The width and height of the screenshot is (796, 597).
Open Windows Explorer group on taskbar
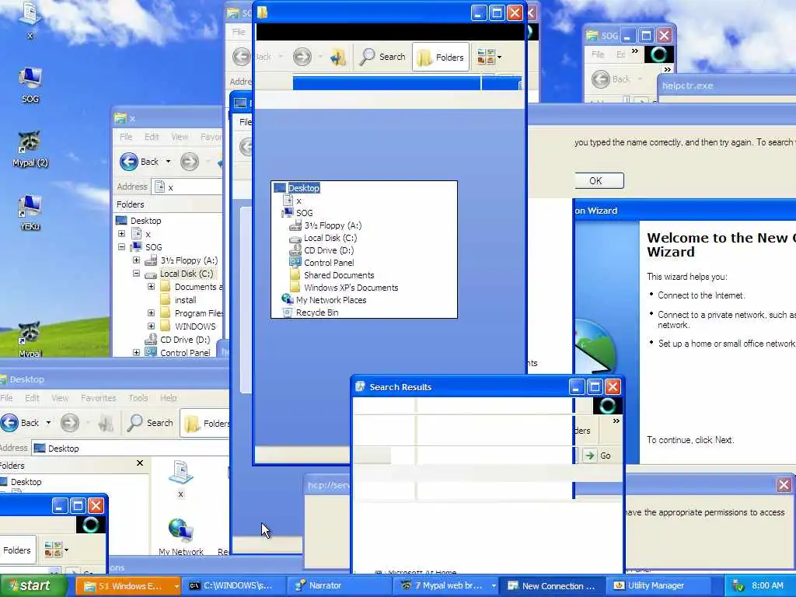coord(128,586)
